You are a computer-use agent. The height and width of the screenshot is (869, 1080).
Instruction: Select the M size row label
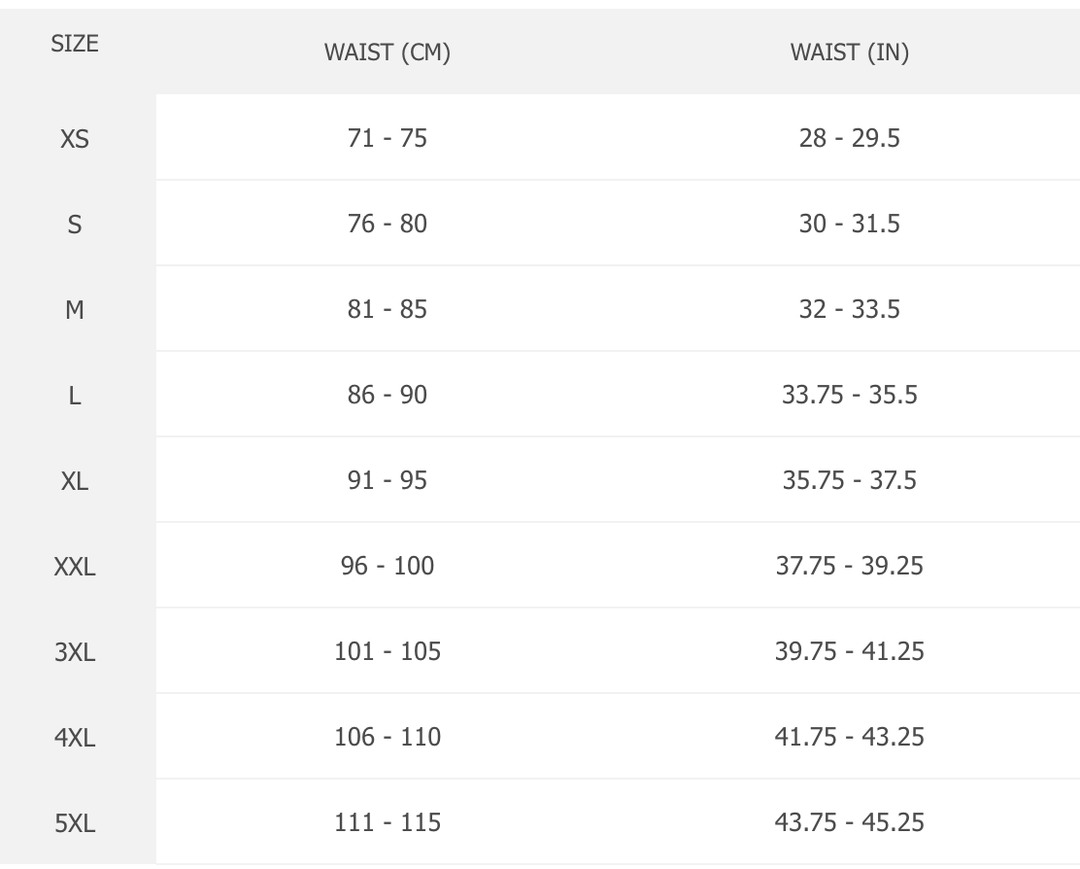tap(75, 310)
